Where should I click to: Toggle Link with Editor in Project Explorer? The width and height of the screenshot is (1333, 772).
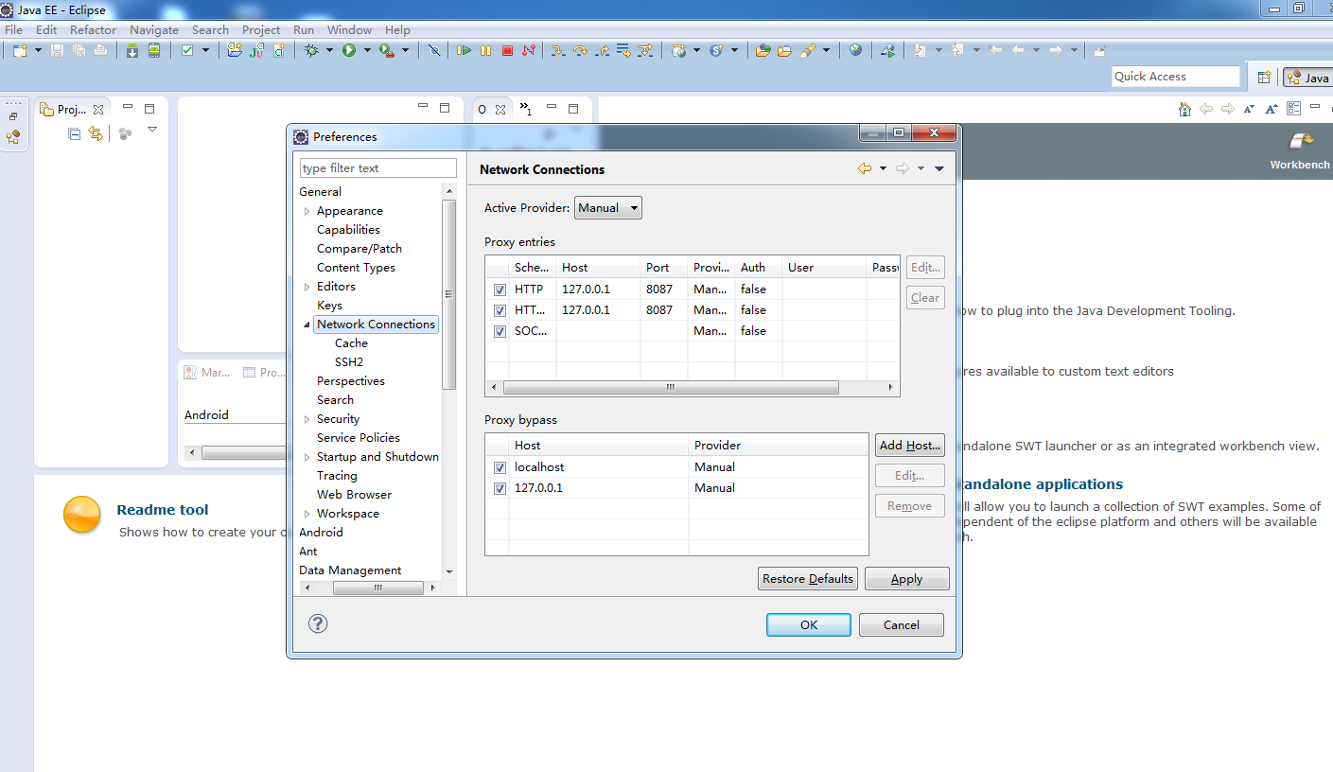(x=96, y=134)
